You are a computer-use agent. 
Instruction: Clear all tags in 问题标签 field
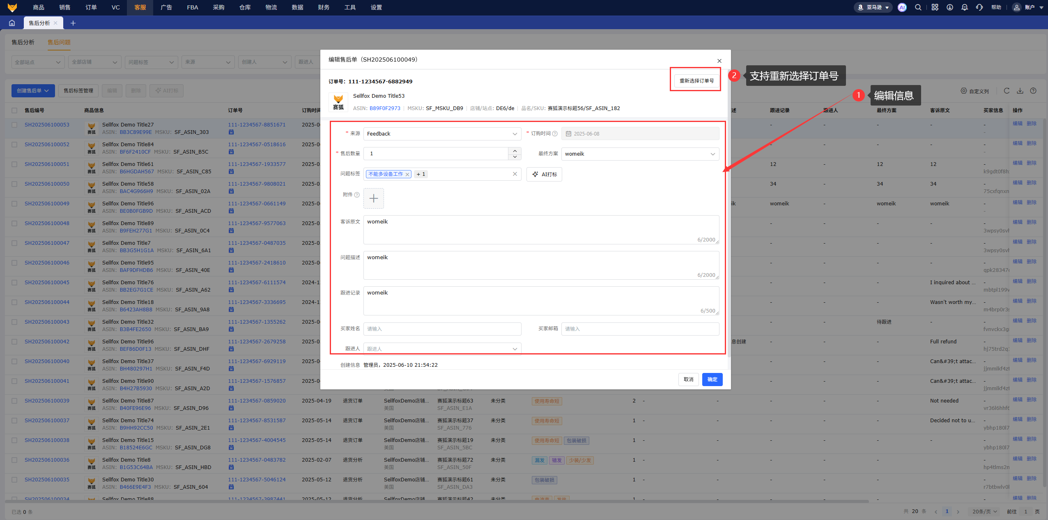click(515, 174)
